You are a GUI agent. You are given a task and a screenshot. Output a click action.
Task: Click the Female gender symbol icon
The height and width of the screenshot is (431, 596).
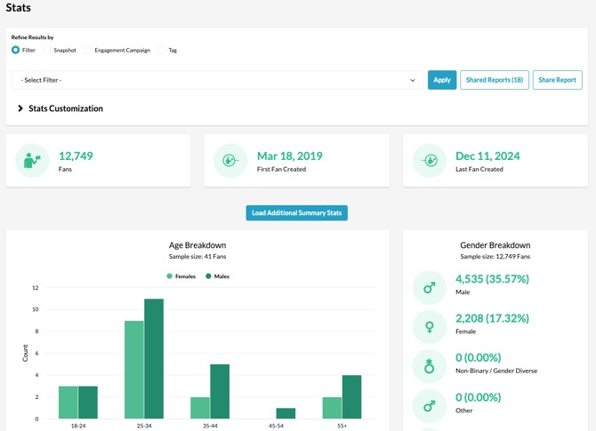(429, 327)
